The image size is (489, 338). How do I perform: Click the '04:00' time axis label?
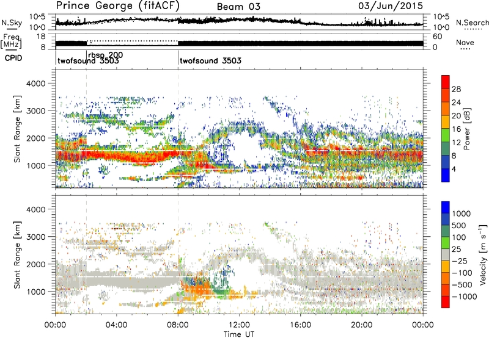tap(117, 325)
